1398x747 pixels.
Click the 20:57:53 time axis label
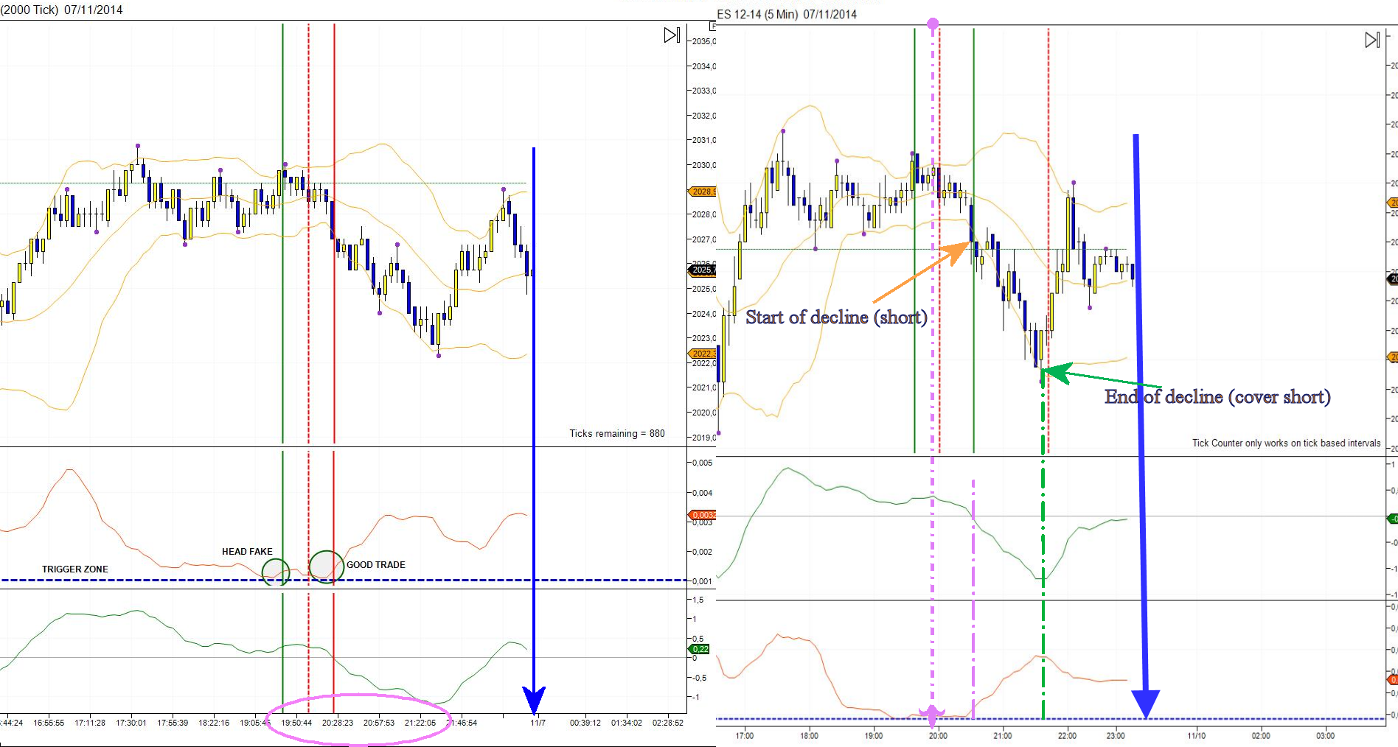(x=379, y=723)
